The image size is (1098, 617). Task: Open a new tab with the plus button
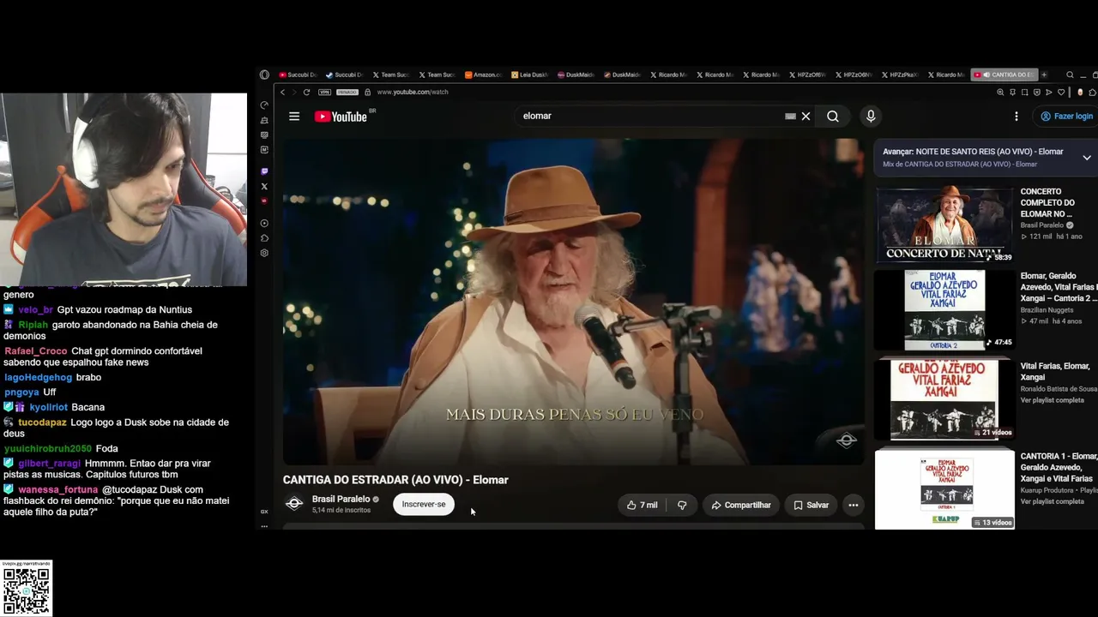(1044, 75)
